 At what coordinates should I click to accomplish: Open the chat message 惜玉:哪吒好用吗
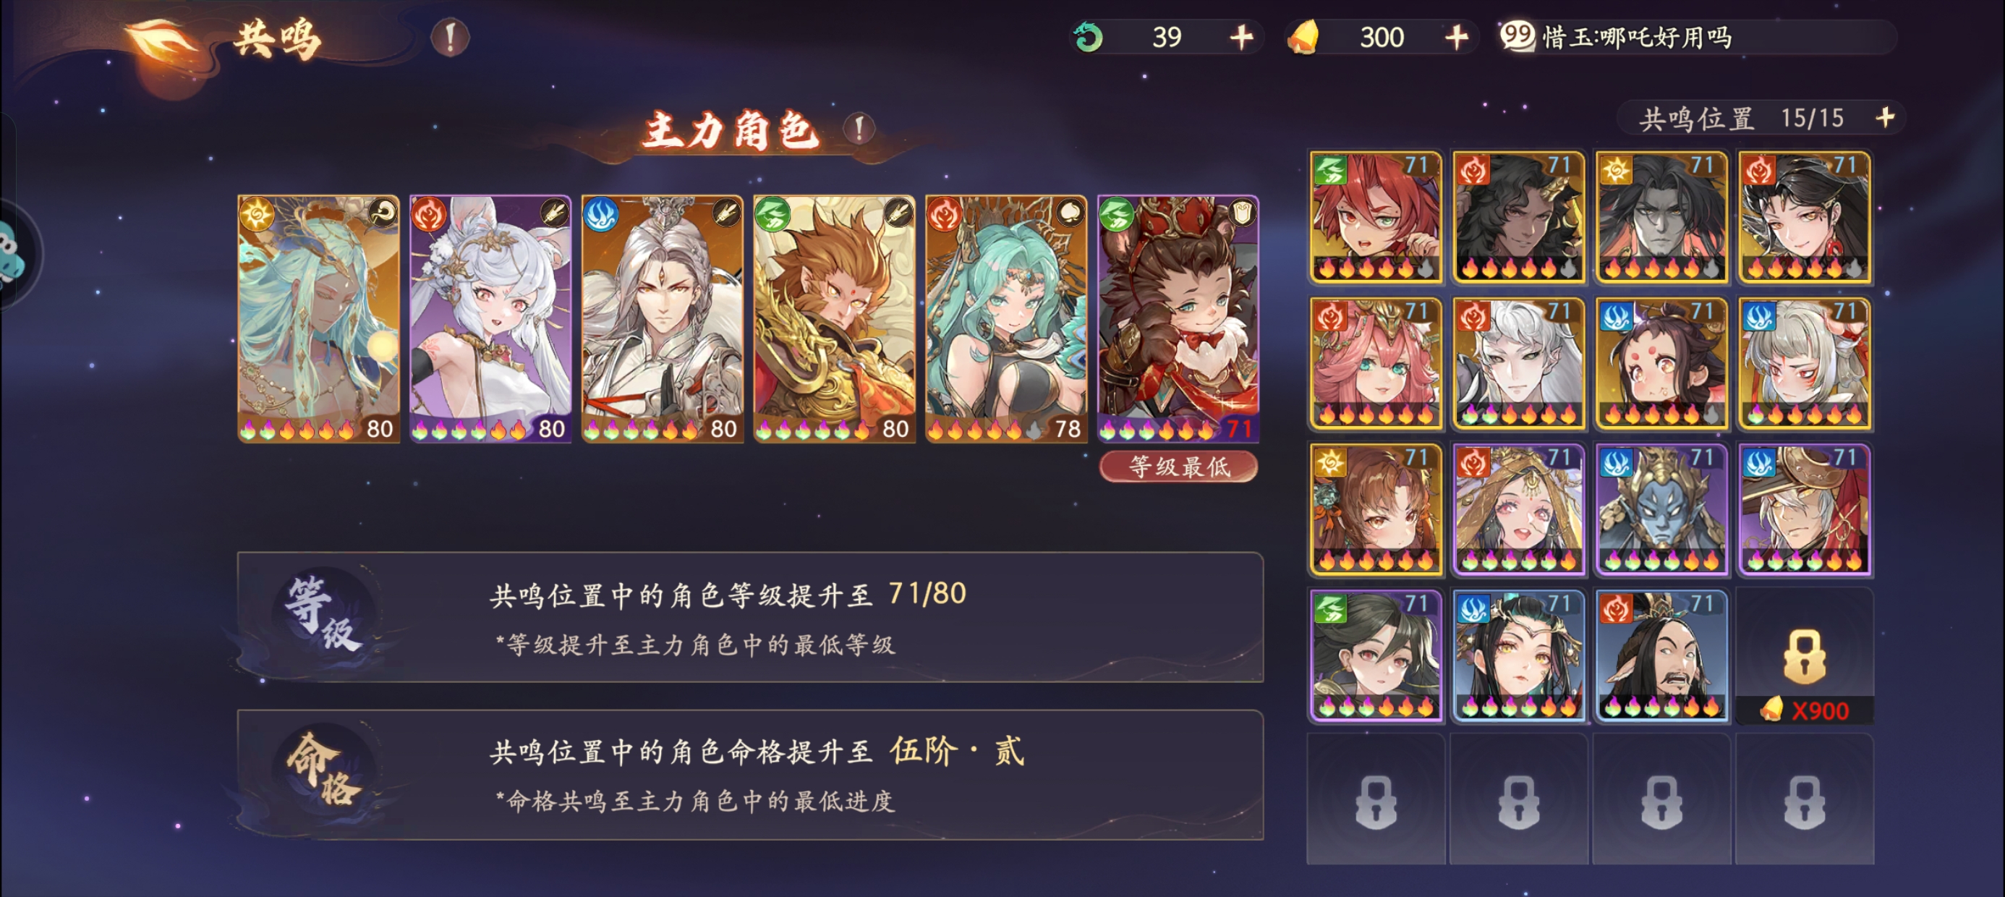1637,37
